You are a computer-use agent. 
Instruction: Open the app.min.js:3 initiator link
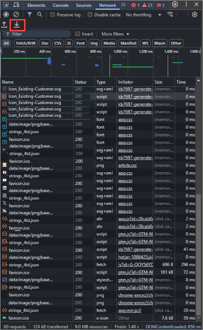(129, 310)
